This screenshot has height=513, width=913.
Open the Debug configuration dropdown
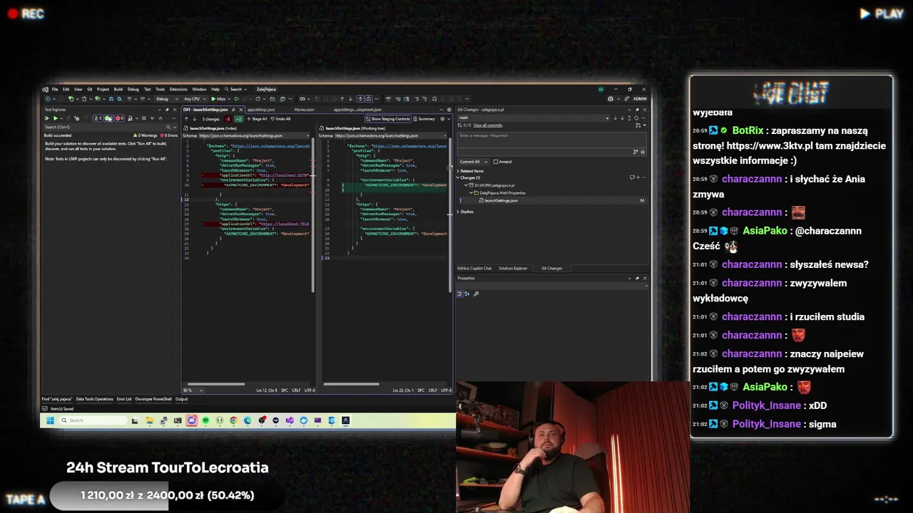(167, 99)
